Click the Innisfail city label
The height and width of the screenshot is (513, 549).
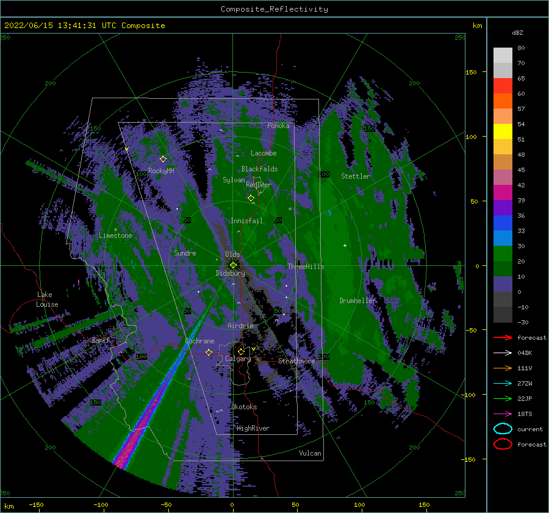(x=246, y=221)
